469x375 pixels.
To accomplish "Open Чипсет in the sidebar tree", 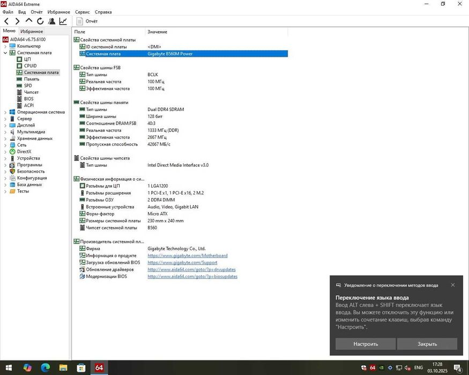I will coord(31,92).
